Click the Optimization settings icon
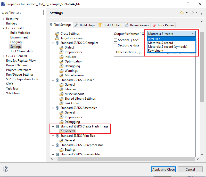206x177 pixels. point(61,61)
